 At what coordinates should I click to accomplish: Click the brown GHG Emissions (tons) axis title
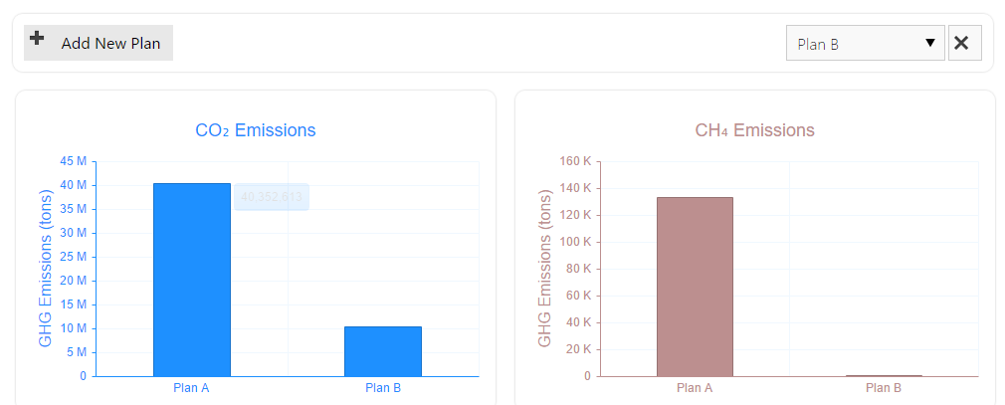[x=544, y=269]
